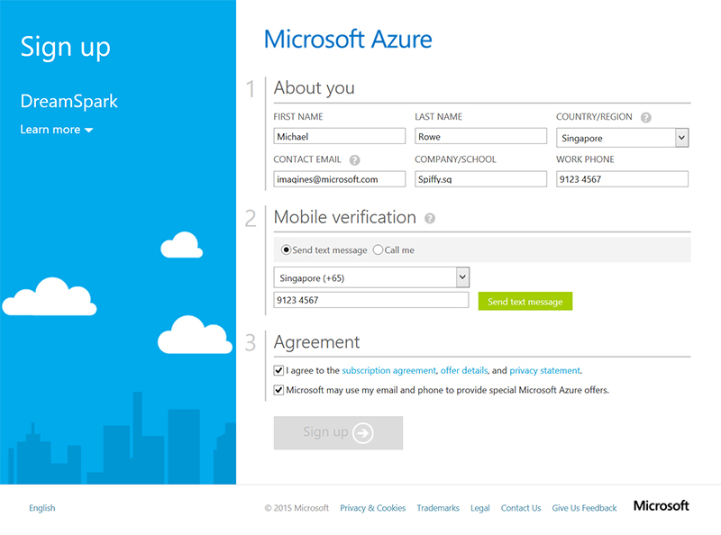Click the mobile verification phone number field
This screenshot has width=721, height=535.
click(371, 300)
